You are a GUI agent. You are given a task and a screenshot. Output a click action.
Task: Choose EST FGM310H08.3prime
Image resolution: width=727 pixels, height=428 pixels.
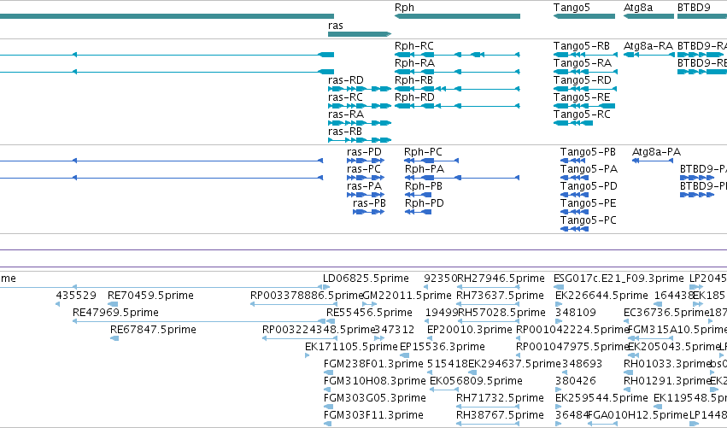pos(375,381)
